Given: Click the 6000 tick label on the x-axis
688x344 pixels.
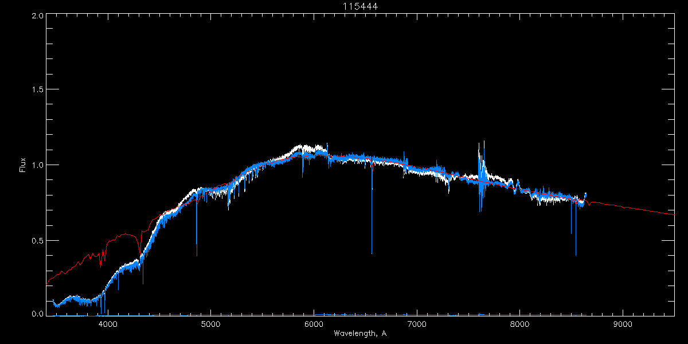Looking at the screenshot, I should pyautogui.click(x=314, y=324).
